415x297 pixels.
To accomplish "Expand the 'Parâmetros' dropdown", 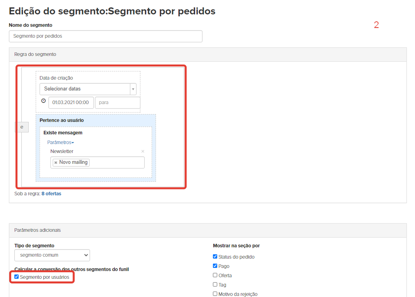I will point(61,142).
